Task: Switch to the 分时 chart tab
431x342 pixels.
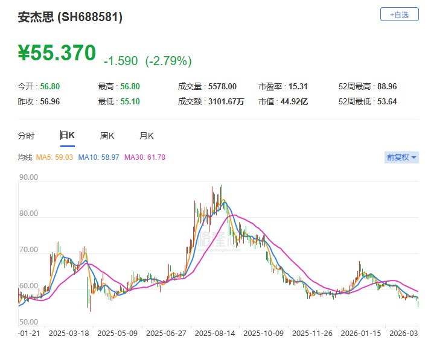Action: [26, 136]
